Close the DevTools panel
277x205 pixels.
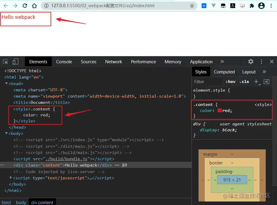click(272, 61)
